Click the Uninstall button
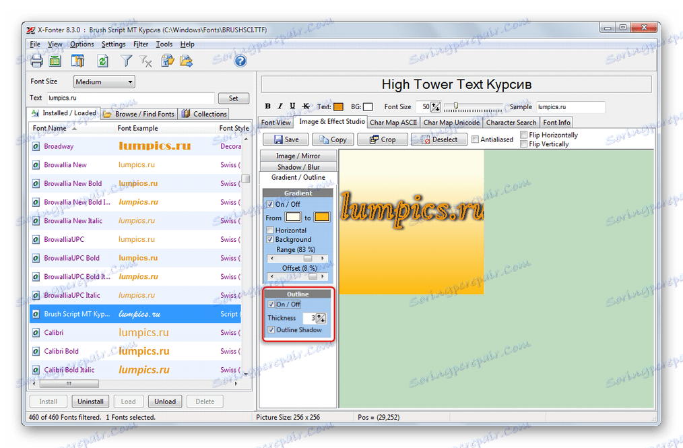Image resolution: width=683 pixels, height=448 pixels. click(x=91, y=402)
